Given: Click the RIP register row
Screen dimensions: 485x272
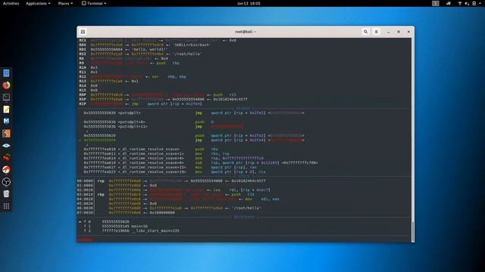Looking at the screenshot, I should 141,104.
